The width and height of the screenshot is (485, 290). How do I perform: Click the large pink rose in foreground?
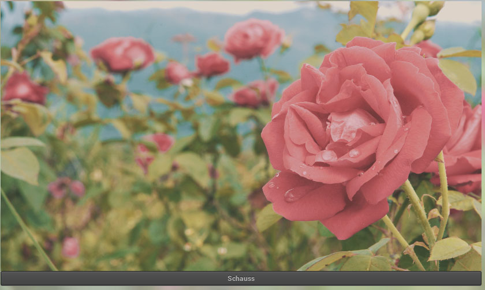(358, 138)
